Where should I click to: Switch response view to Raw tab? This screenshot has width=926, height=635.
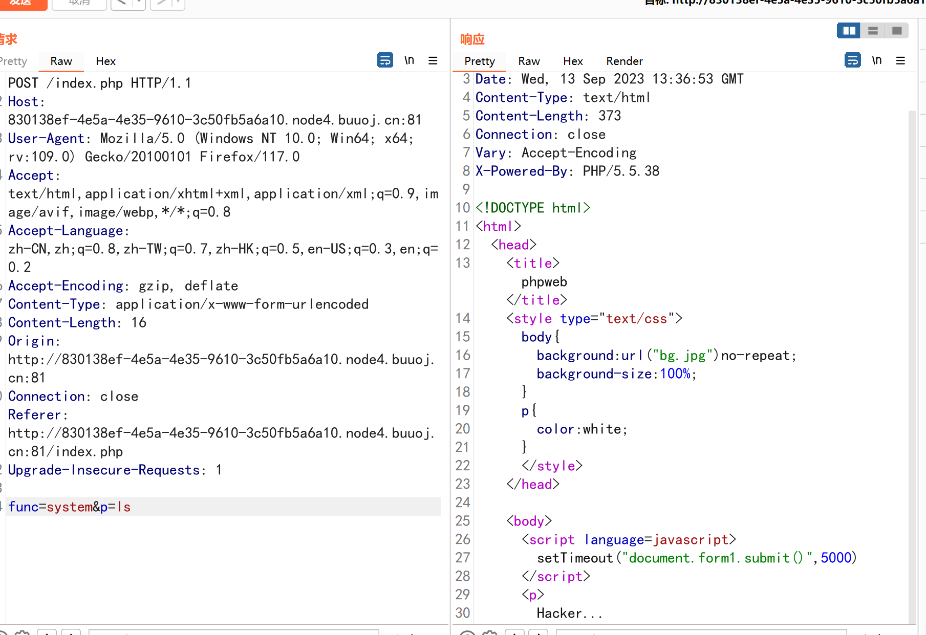(529, 61)
